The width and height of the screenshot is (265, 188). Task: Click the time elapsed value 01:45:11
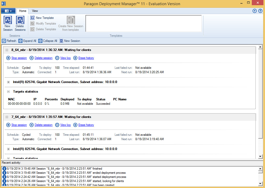(x=88, y=135)
